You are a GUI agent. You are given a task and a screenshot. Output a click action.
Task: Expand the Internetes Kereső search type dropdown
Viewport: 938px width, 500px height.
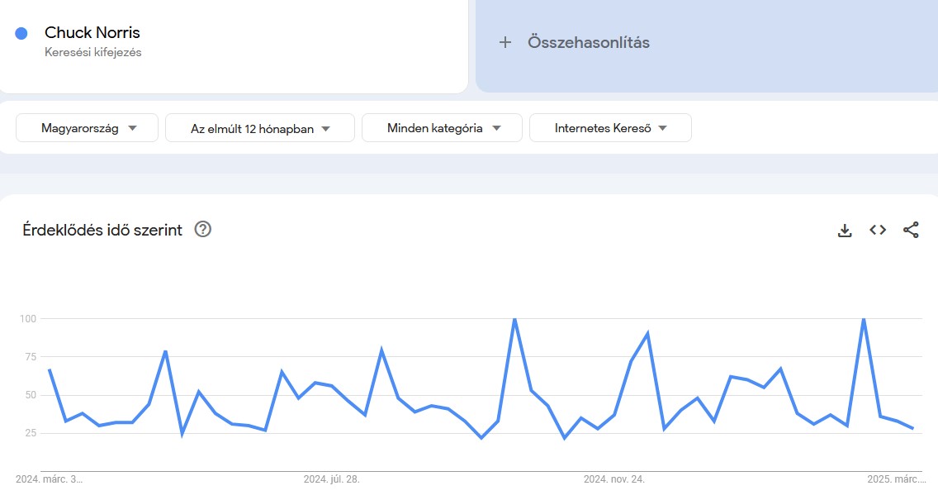click(610, 127)
